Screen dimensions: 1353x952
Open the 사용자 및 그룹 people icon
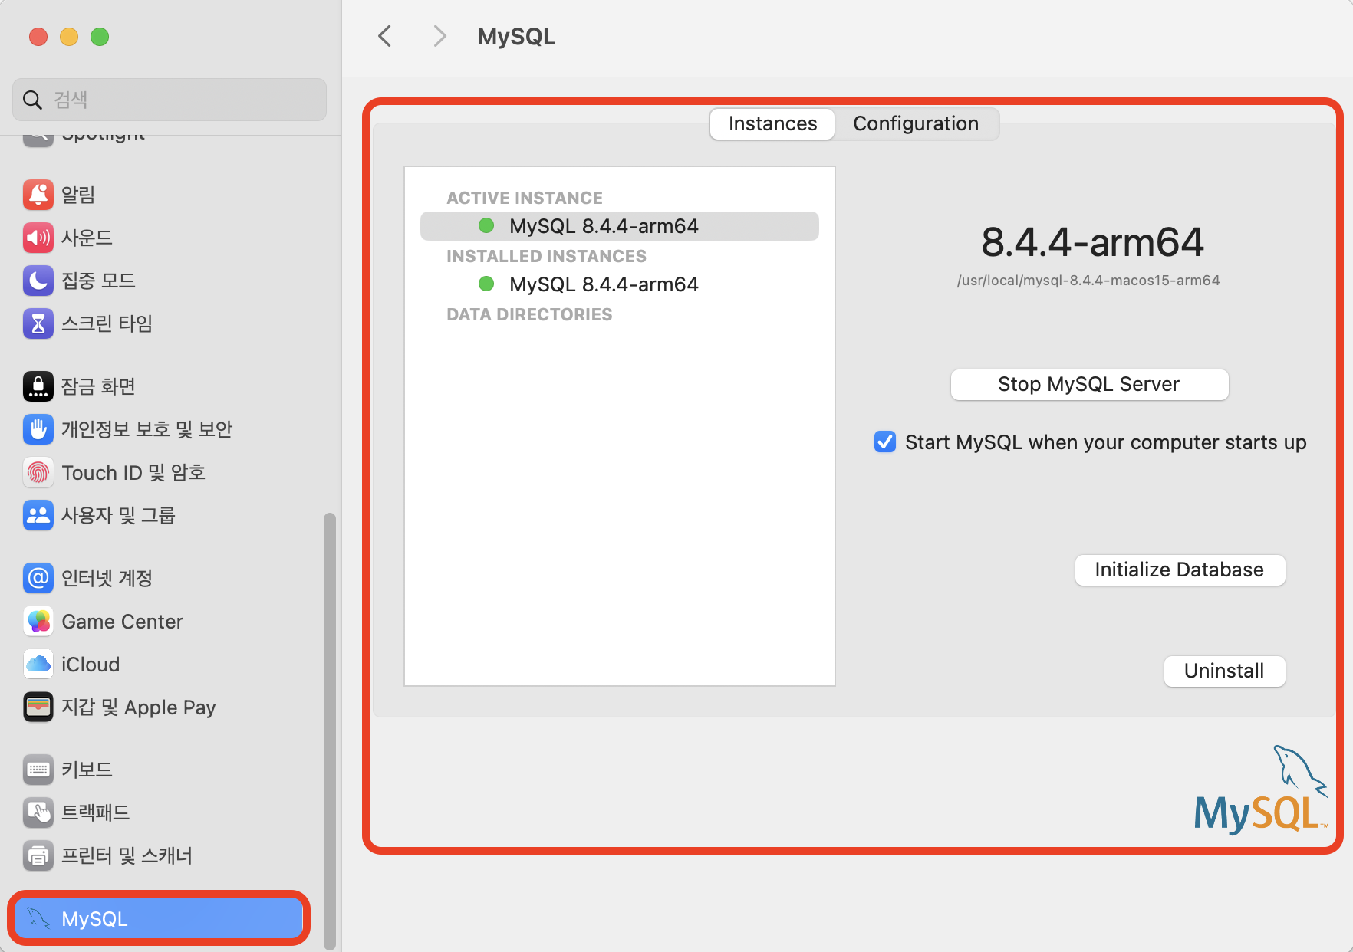pos(38,515)
